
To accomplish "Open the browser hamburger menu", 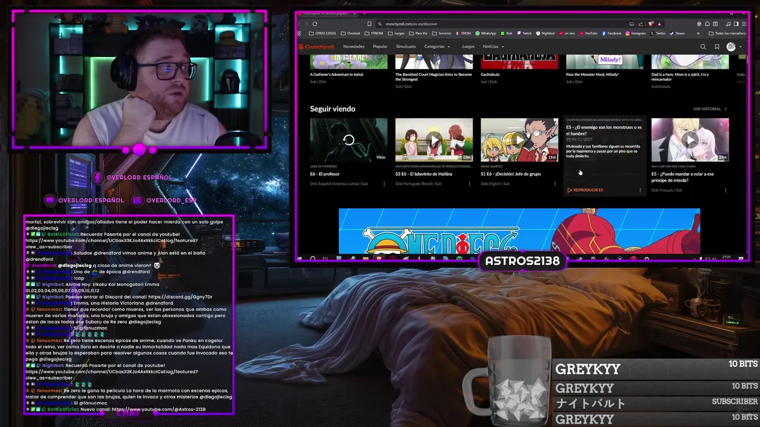I will pyautogui.click(x=744, y=24).
